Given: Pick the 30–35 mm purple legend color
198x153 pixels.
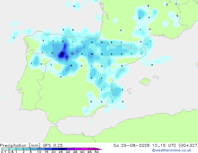Looking at the screenshot, I should (x=70, y=149).
